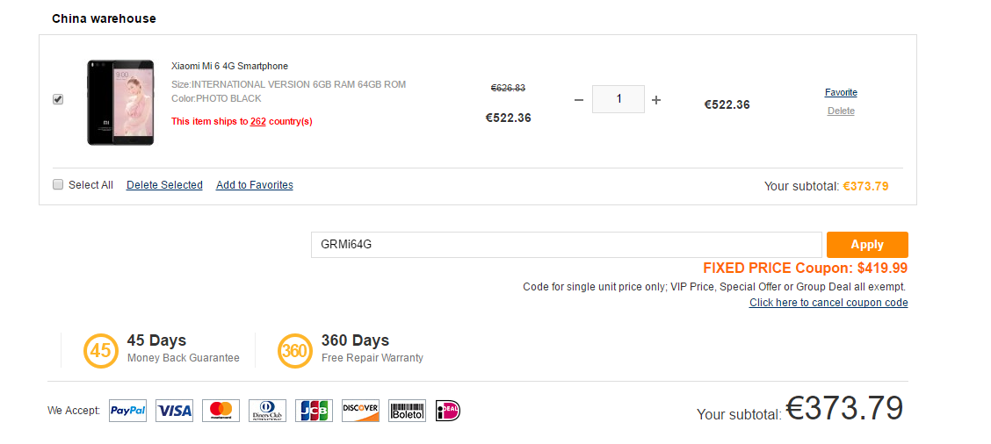Click the Mastercard payment logo

pos(221,411)
